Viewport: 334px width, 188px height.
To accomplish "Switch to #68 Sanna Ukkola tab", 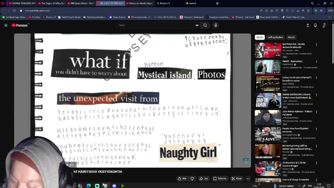I will (x=81, y=3).
